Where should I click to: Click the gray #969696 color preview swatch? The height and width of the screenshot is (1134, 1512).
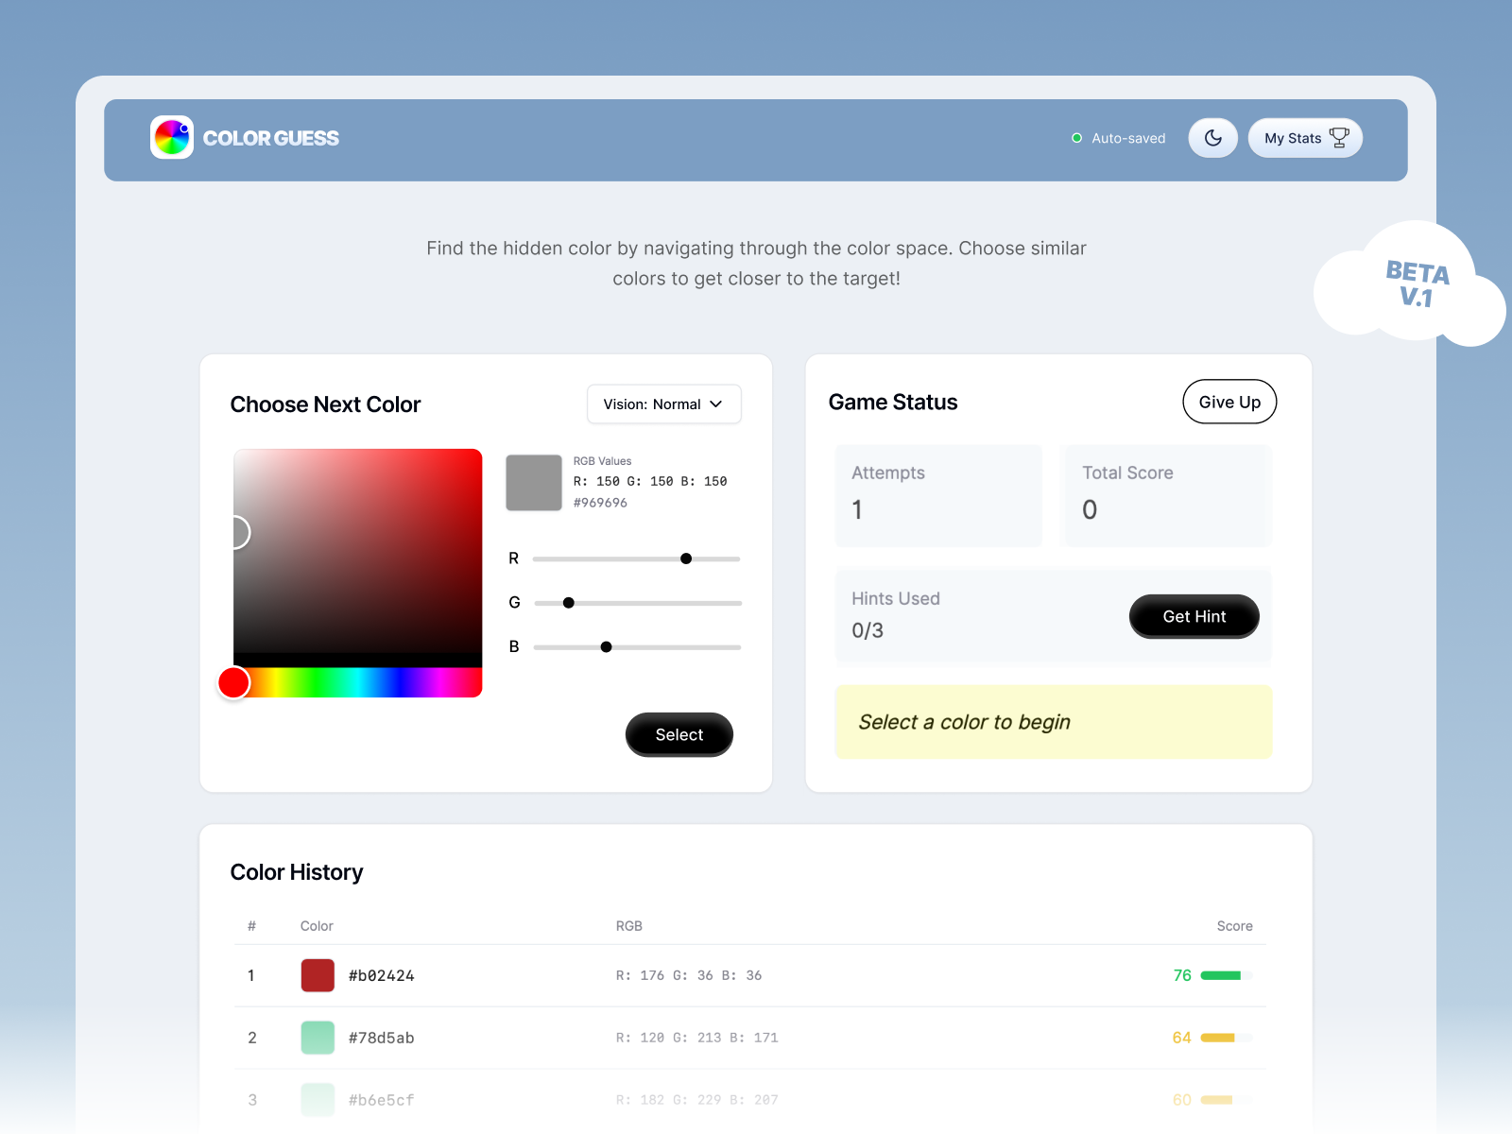pyautogui.click(x=534, y=483)
